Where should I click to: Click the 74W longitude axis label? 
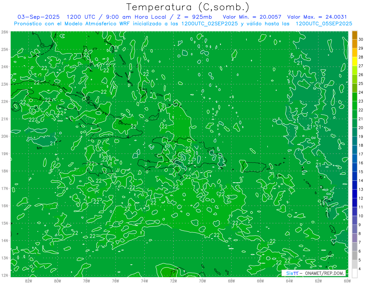click(x=145, y=281)
